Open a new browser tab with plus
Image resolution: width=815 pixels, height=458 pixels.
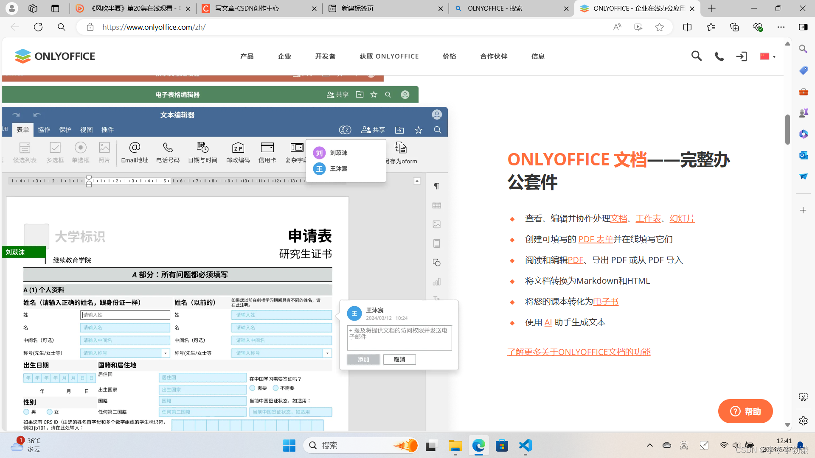click(x=712, y=8)
